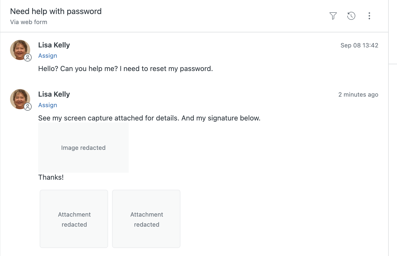Open the first 'Attachment redacted' tile
This screenshot has width=397, height=256.
coord(74,219)
